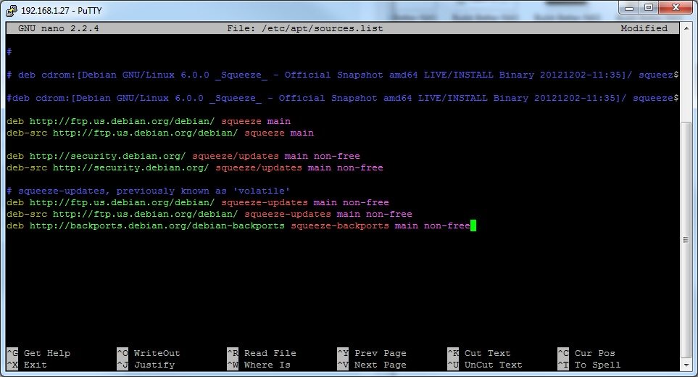Click the ^V Next Page shortcut label
The width and height of the screenshot is (698, 377).
pos(372,365)
